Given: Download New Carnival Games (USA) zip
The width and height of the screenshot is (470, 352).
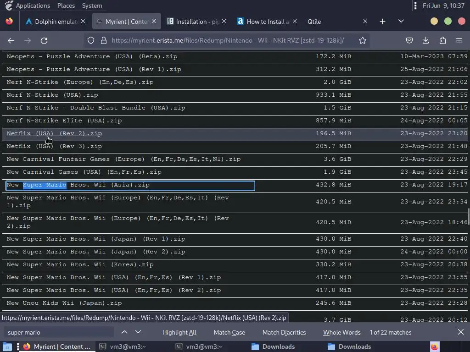Looking at the screenshot, I should [x=84, y=172].
